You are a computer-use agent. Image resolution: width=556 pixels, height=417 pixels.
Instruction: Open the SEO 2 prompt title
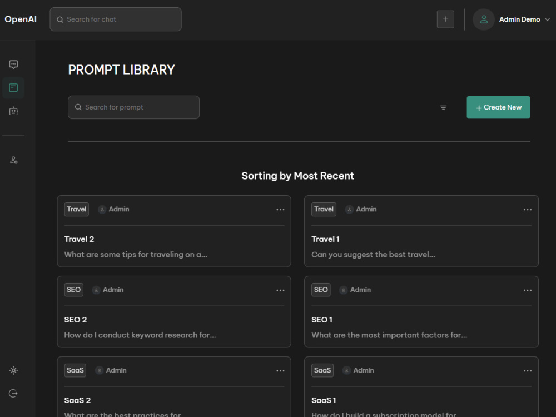[76, 320]
